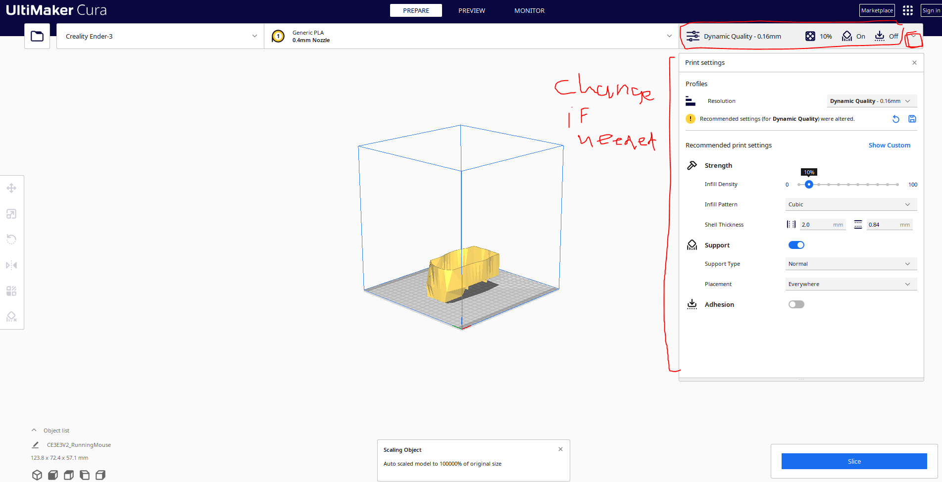Select the Rotate tool in left toolbar
Image resolution: width=942 pixels, height=482 pixels.
(11, 240)
